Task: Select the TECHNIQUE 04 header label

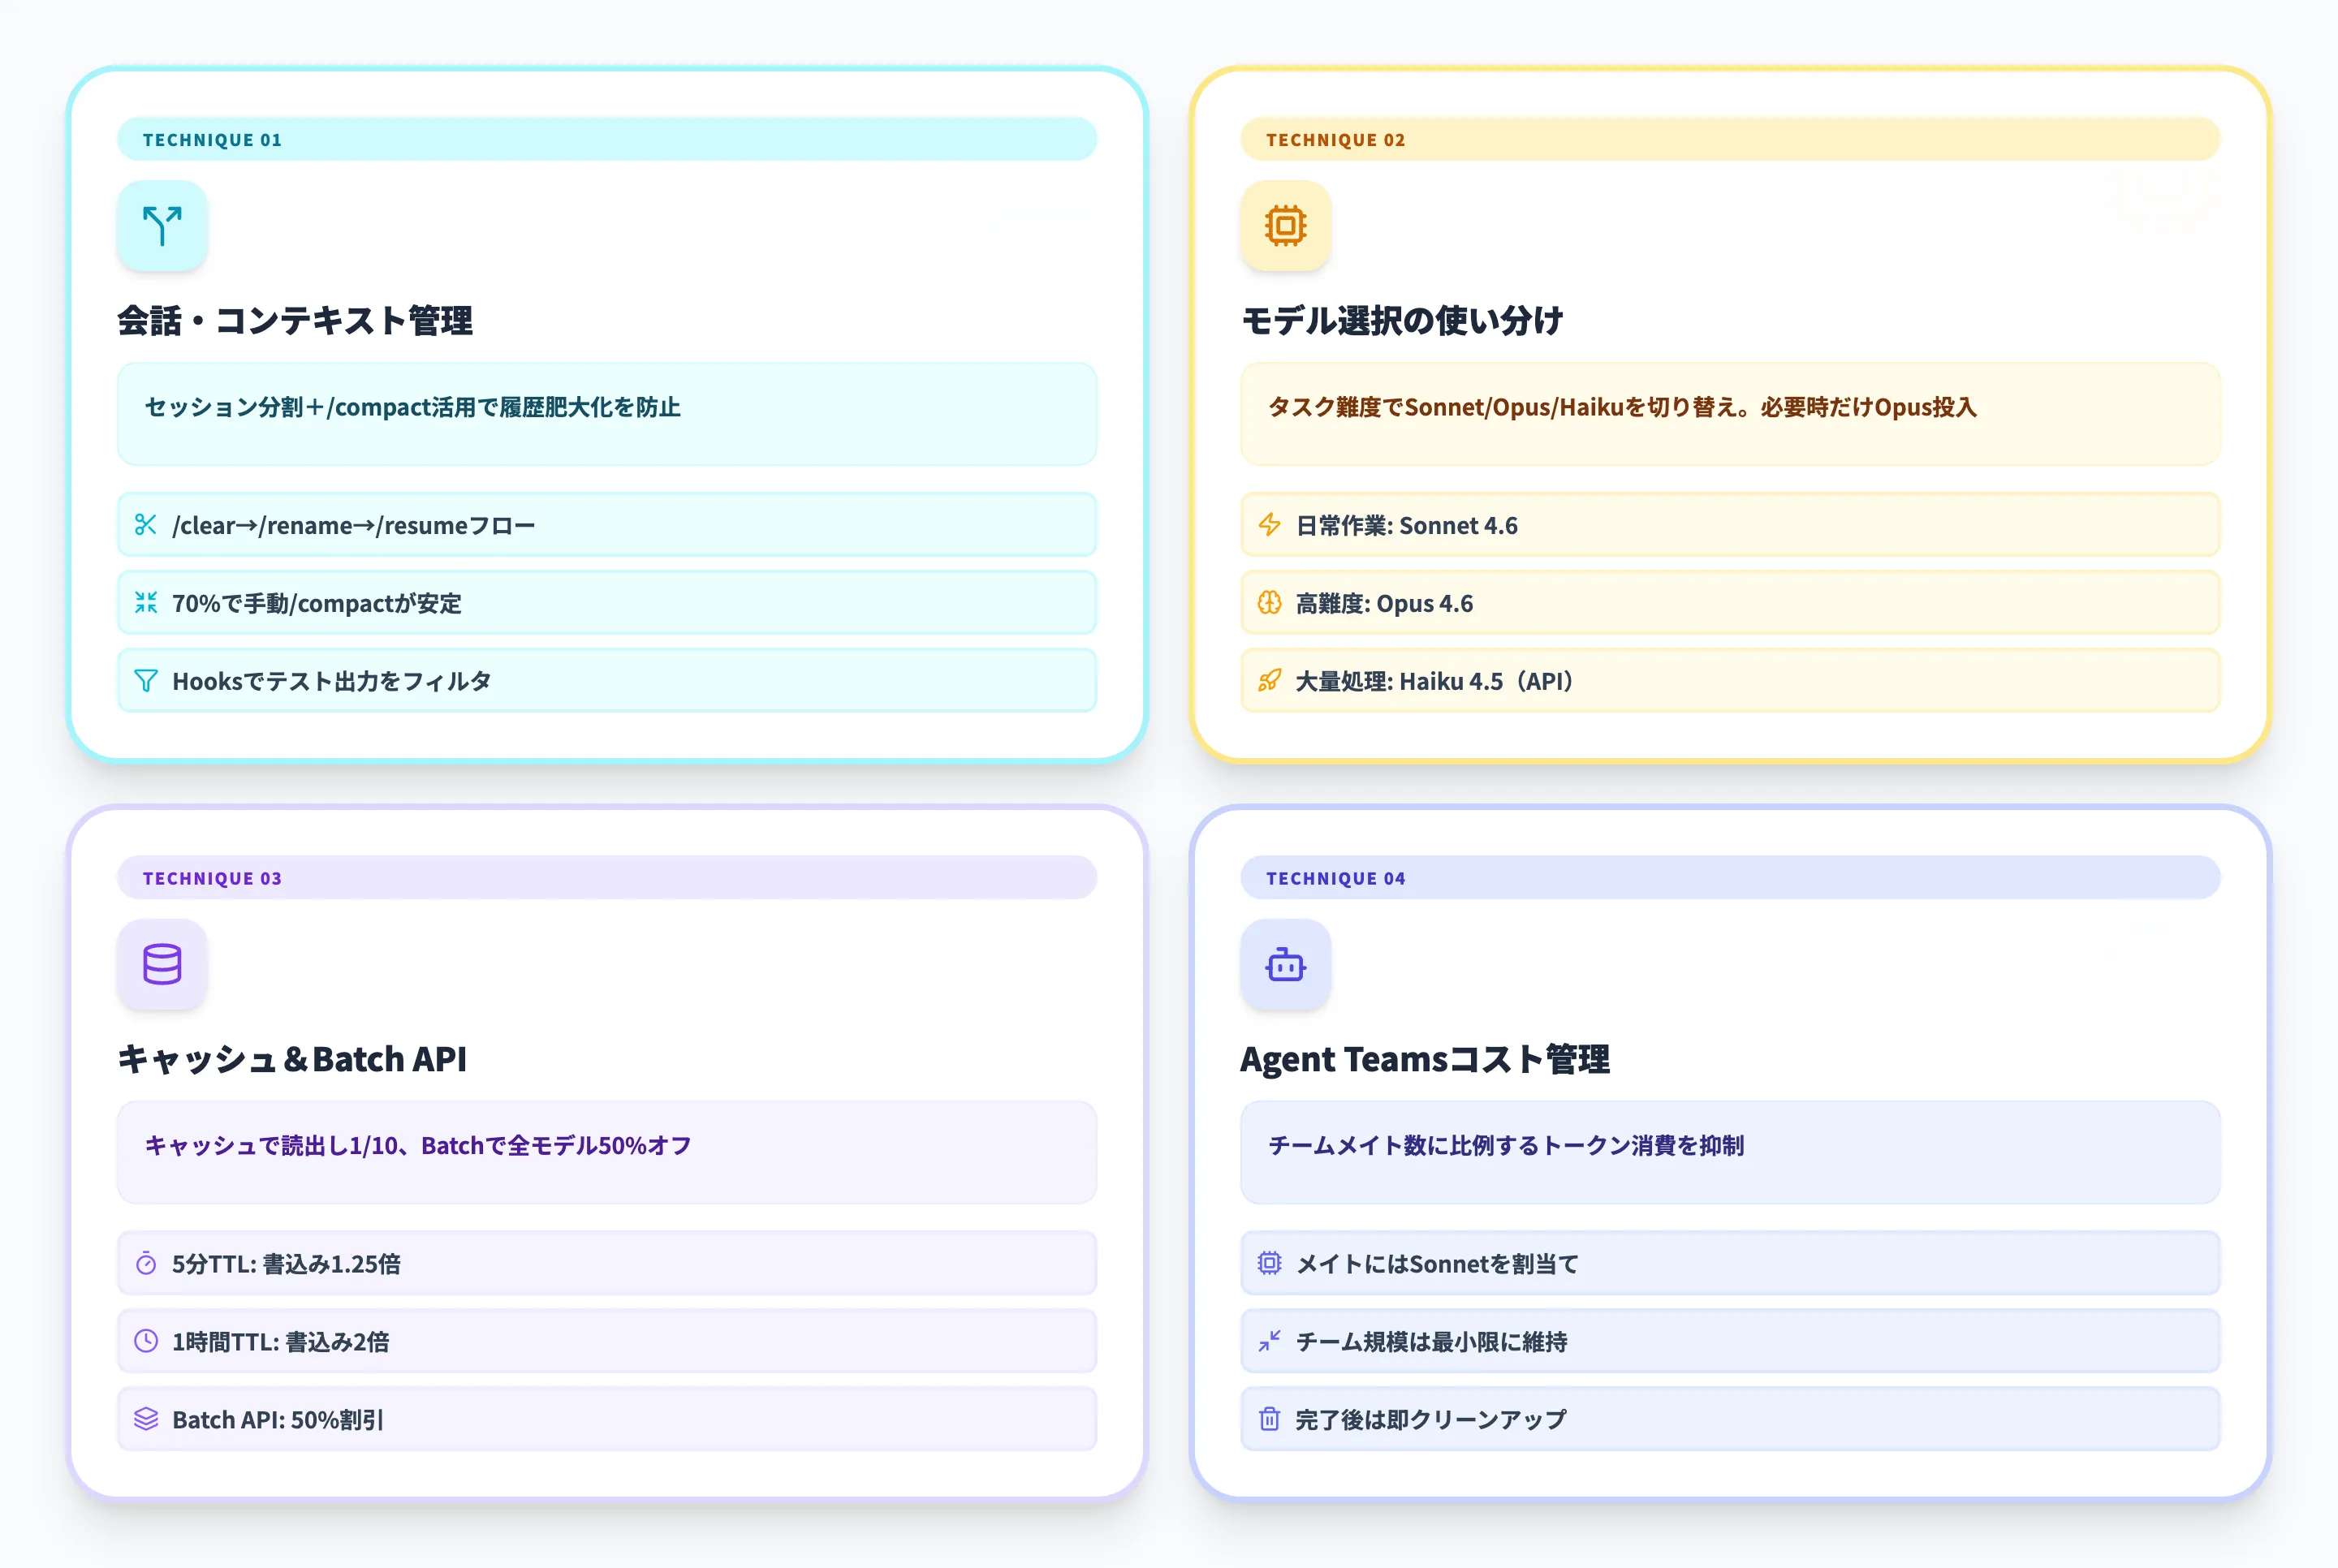Action: pyautogui.click(x=1336, y=878)
